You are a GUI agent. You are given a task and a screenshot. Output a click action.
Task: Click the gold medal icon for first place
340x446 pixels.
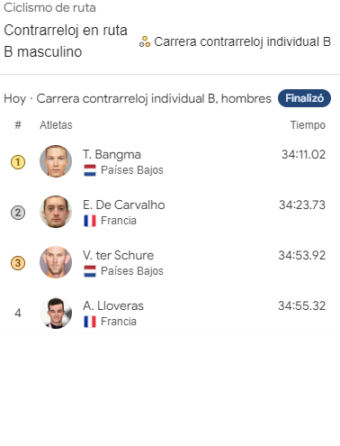coord(18,162)
